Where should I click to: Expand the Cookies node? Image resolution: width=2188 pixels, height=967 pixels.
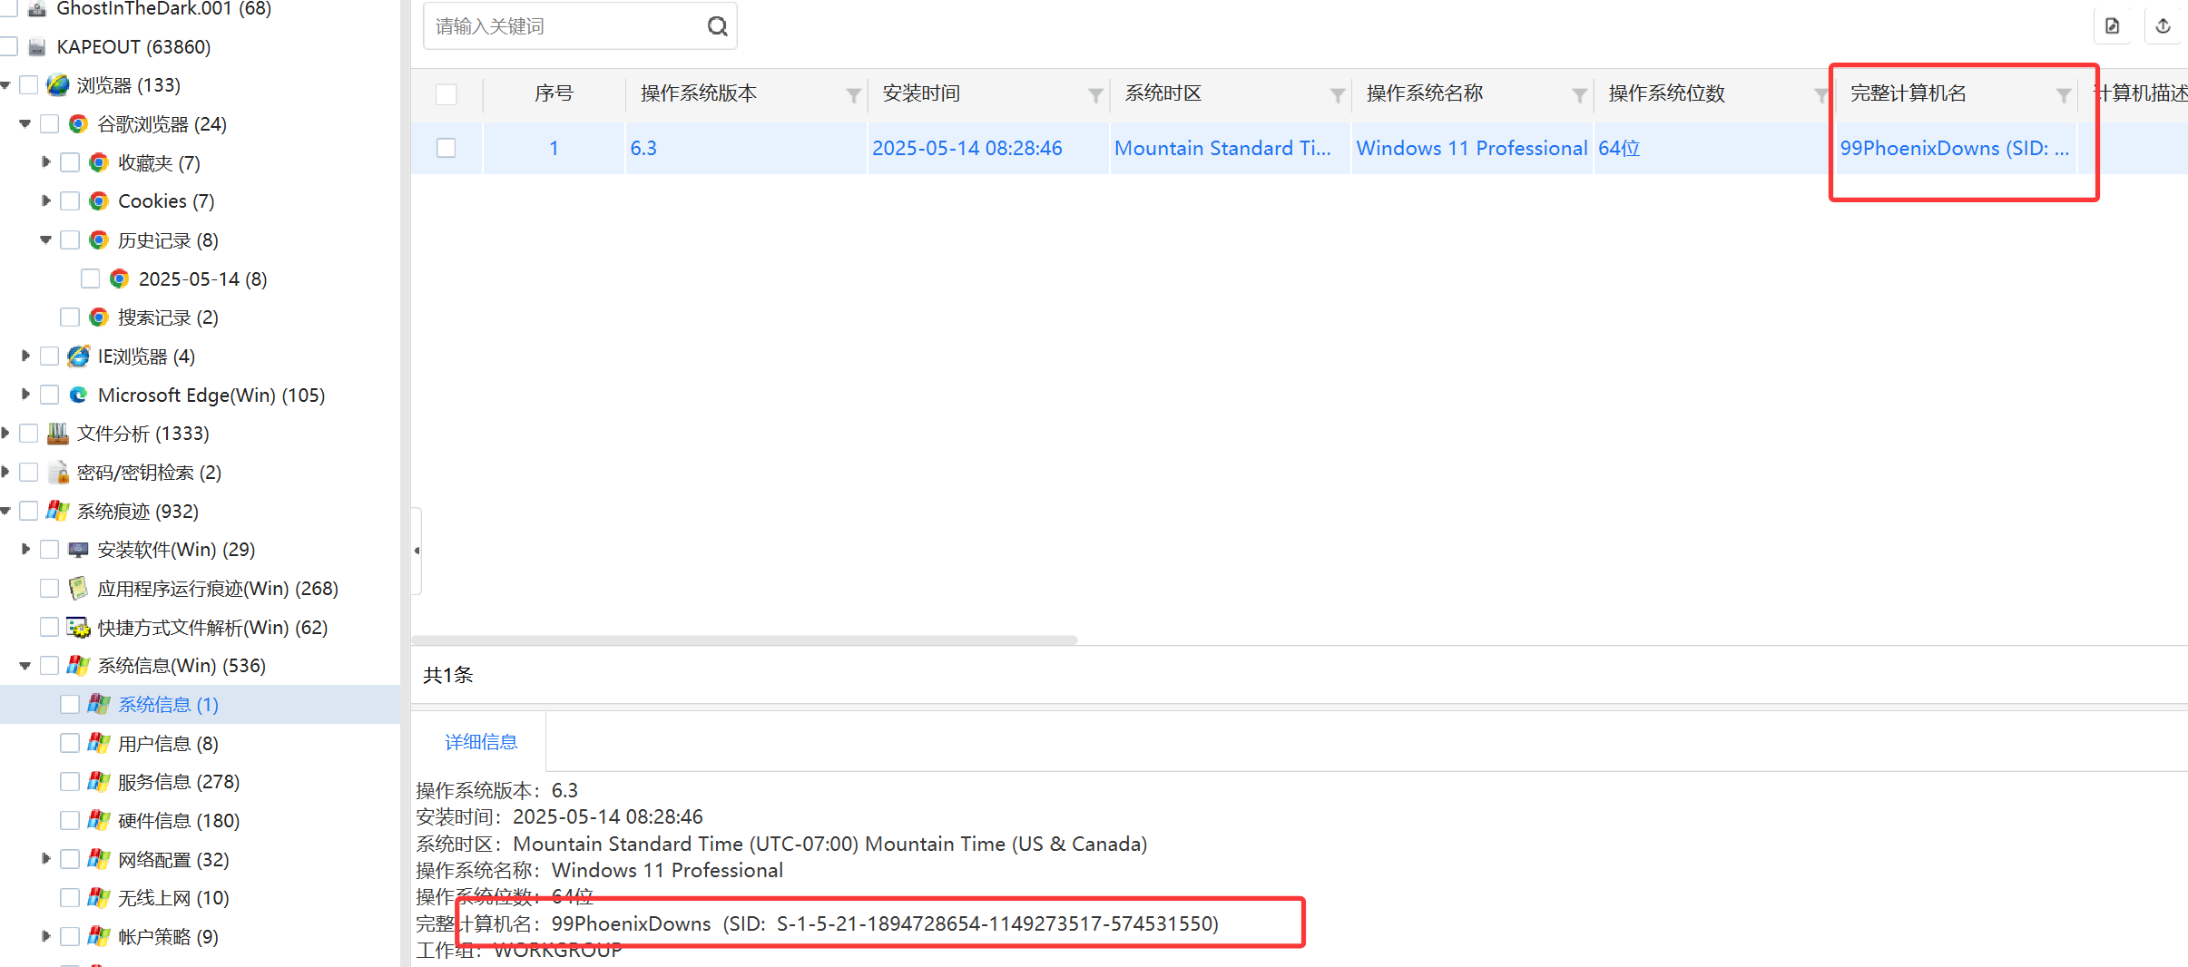tap(45, 200)
